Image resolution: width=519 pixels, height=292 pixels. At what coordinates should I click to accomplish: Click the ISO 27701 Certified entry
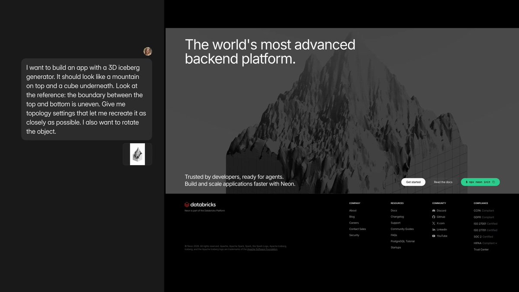486,230
